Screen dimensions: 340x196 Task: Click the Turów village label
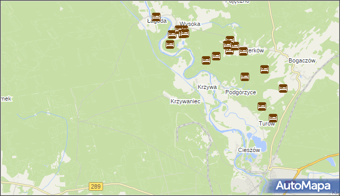[x=267, y=123]
